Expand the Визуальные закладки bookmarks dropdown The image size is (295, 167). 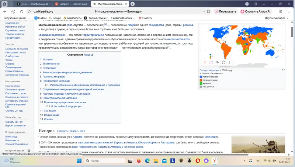[x=17, y=18]
